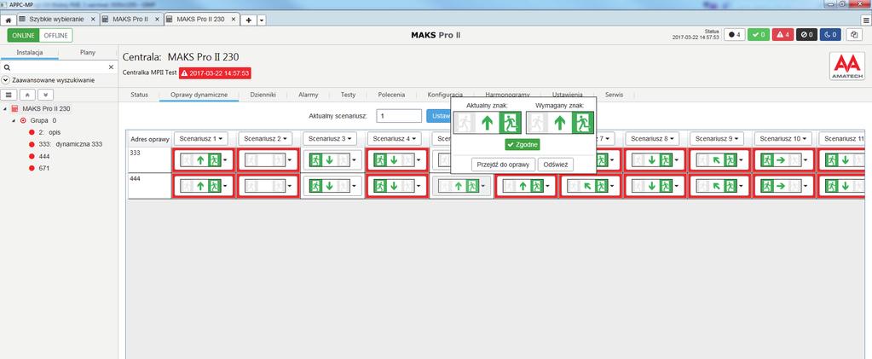Screen dimensions: 872x359
Task: Open the Instalacja panel tab
Action: coord(30,52)
